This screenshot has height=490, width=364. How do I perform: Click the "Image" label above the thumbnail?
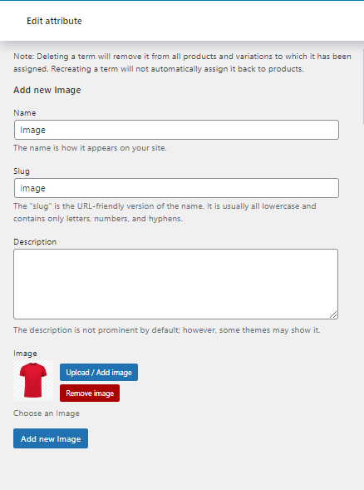pyautogui.click(x=25, y=354)
